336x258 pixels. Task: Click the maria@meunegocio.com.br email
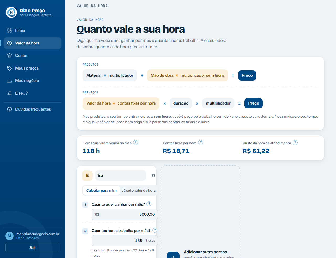click(x=38, y=234)
